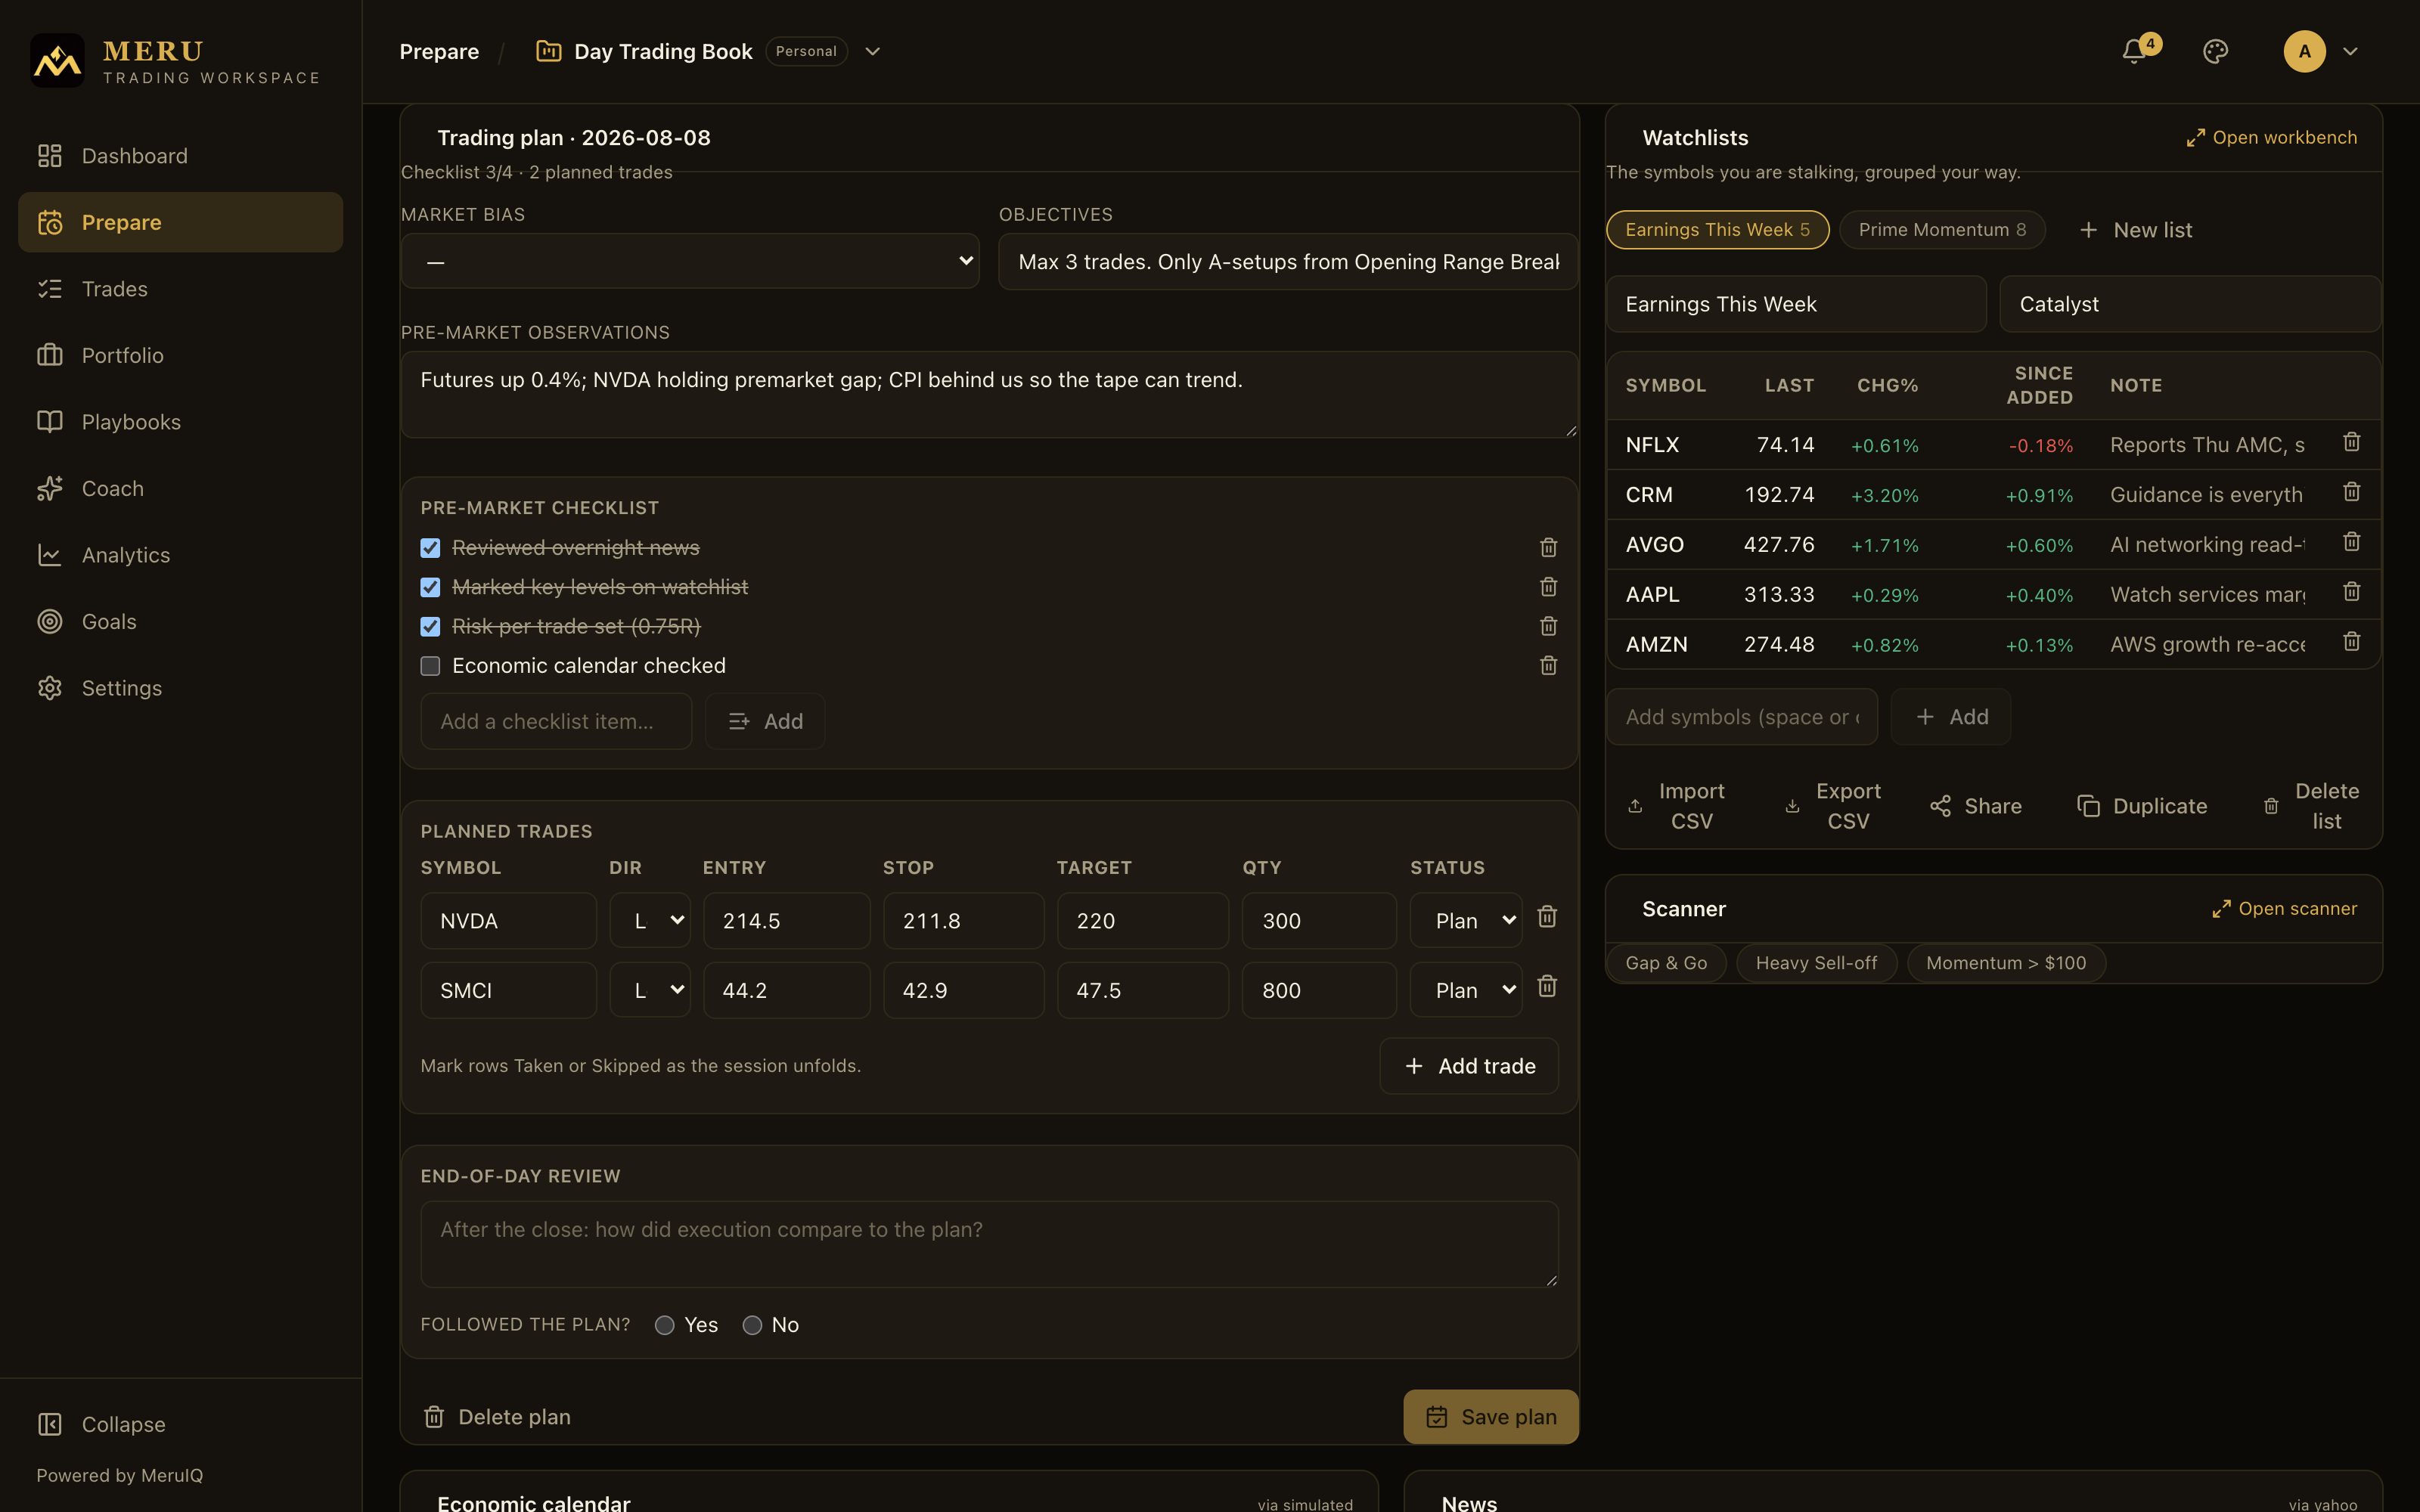Open the Coach page
This screenshot has width=2420, height=1512.
180,488
